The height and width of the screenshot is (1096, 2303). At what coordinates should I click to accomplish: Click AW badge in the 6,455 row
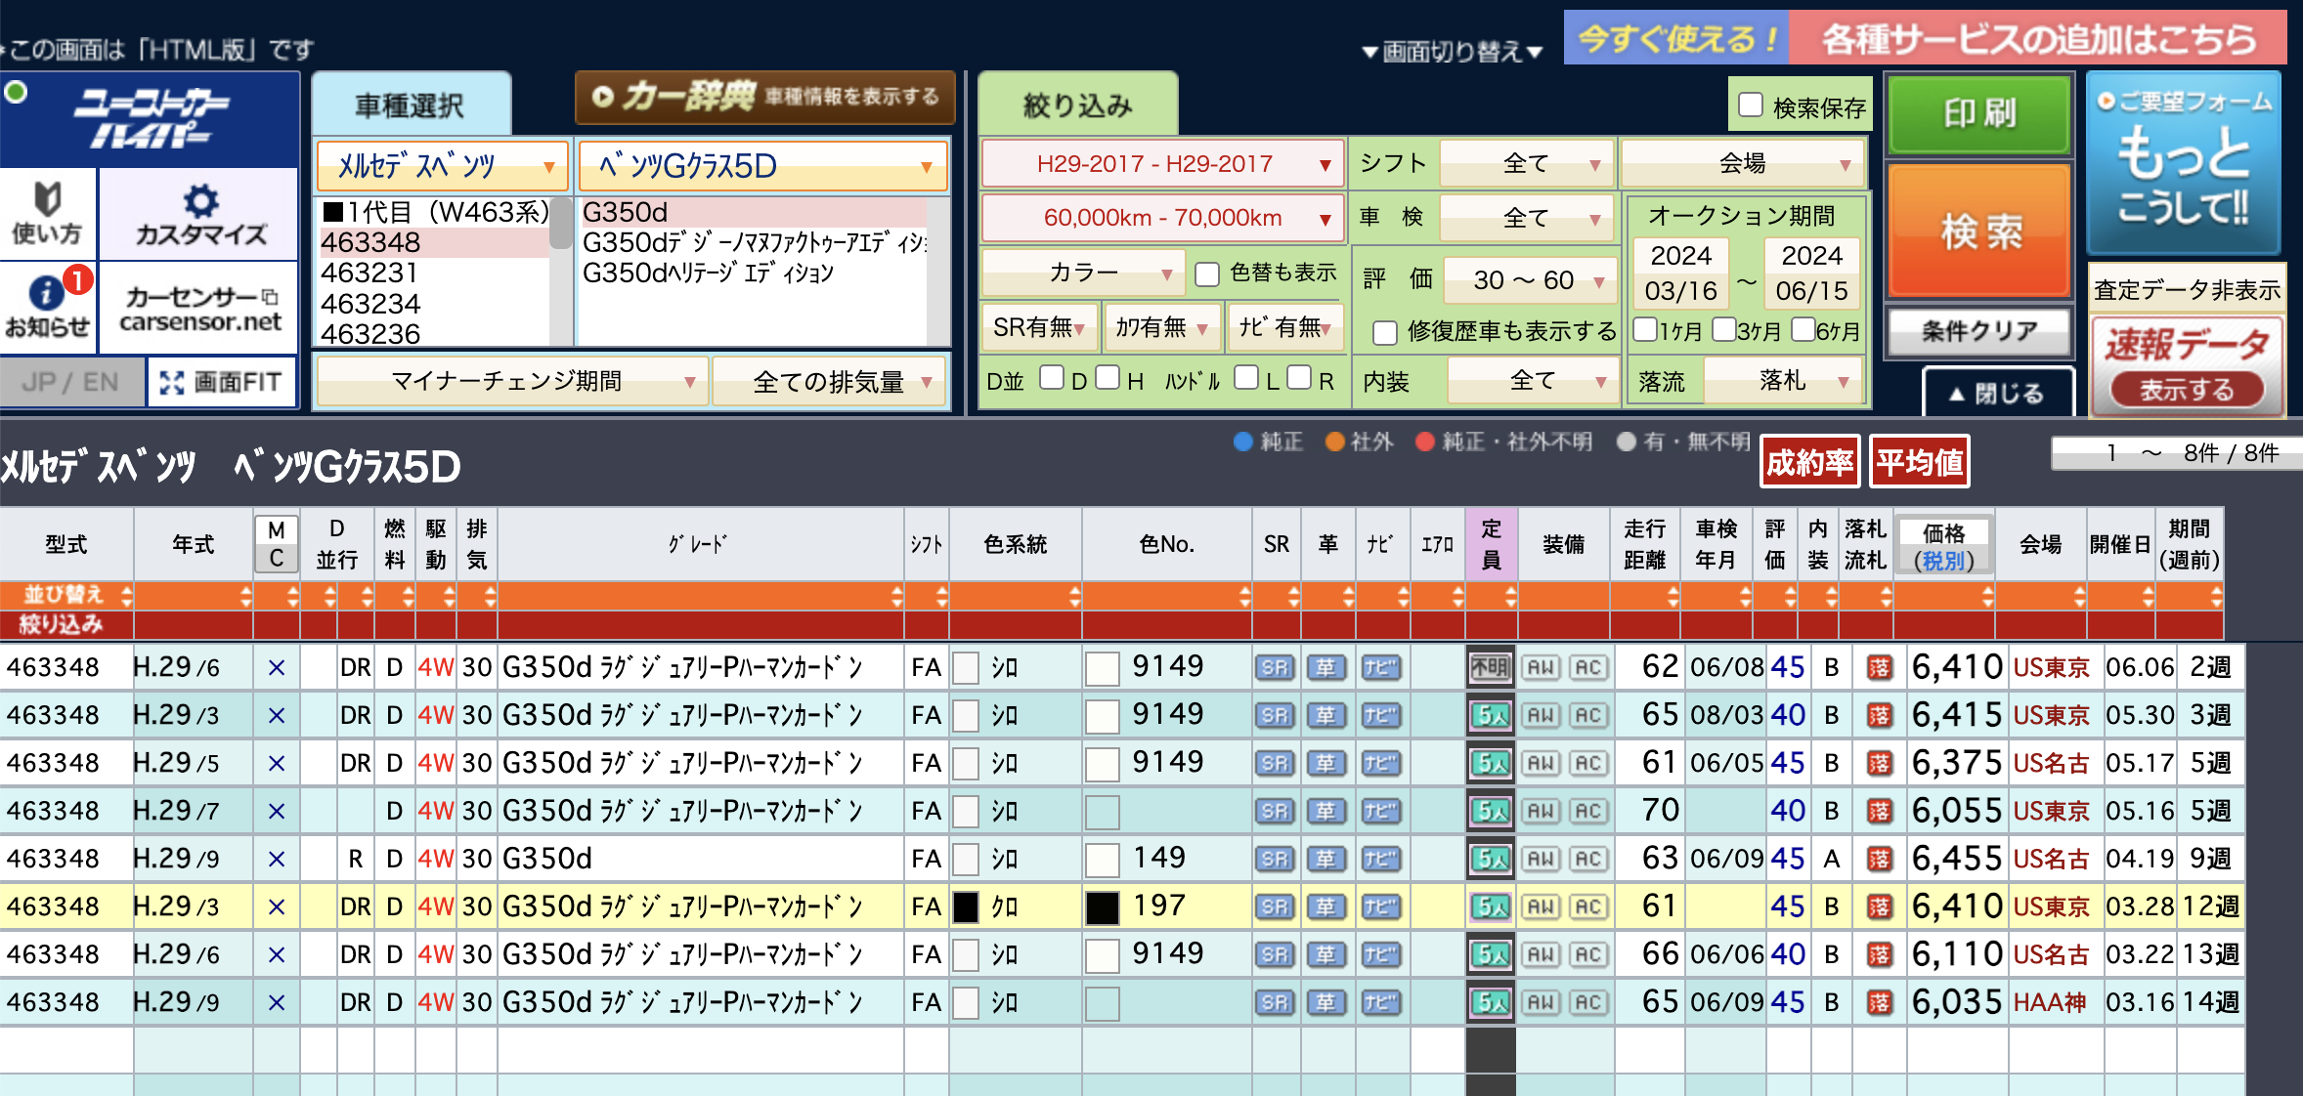(1541, 860)
